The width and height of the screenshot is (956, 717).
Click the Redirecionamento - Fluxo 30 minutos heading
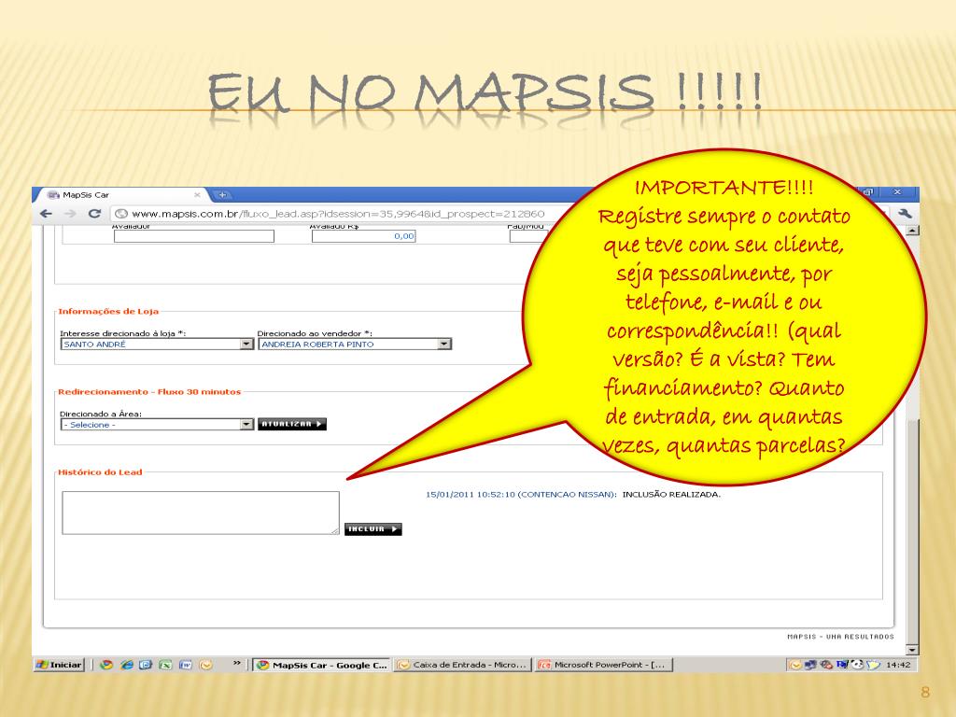tap(149, 392)
